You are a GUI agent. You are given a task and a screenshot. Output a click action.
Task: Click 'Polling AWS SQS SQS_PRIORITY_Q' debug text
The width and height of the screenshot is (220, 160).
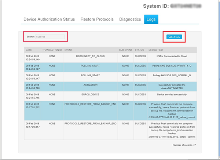(x=172, y=66)
